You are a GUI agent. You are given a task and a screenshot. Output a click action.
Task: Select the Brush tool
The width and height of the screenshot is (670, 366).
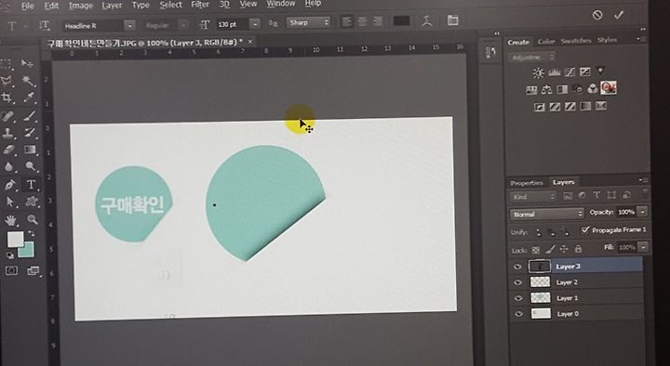29,115
